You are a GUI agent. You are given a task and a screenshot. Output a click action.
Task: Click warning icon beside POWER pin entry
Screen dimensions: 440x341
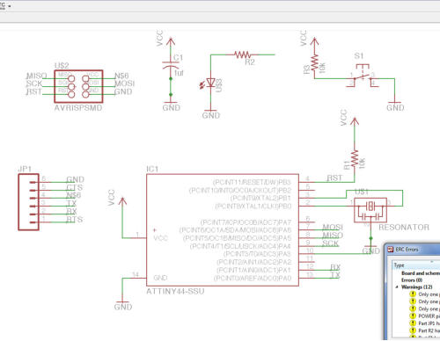413,316
